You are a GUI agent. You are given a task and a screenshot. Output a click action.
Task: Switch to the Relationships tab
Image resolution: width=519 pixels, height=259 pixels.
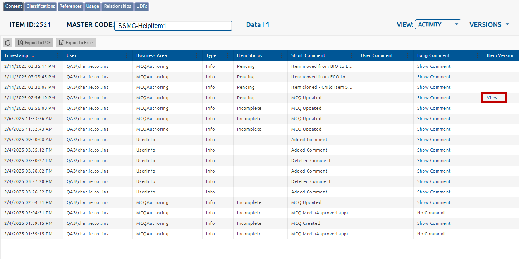[x=118, y=6]
